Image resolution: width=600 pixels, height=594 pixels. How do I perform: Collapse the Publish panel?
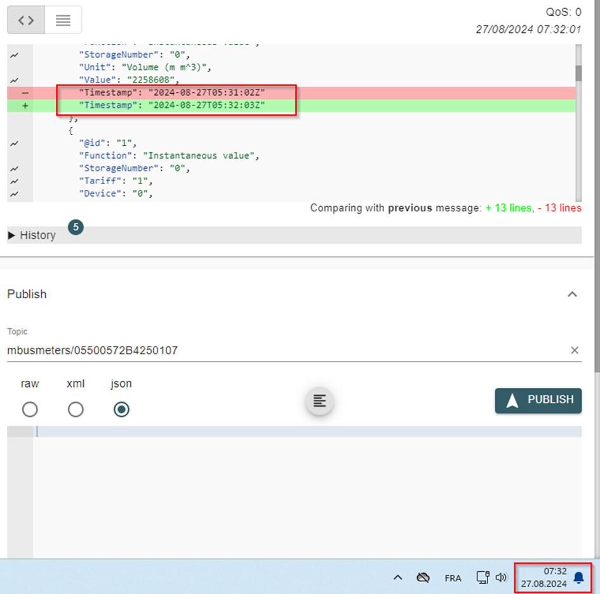click(572, 294)
